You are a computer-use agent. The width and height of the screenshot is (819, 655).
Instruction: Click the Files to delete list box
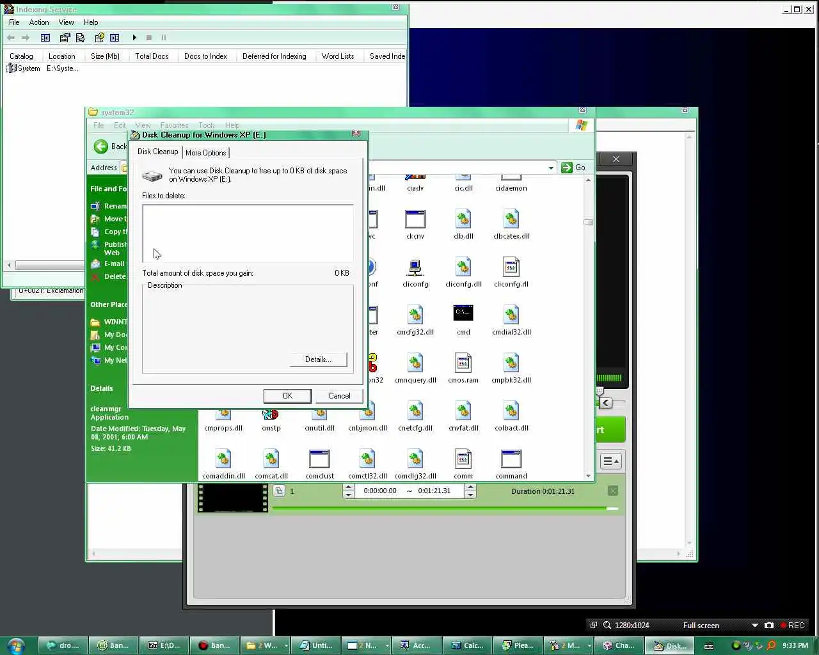click(248, 233)
